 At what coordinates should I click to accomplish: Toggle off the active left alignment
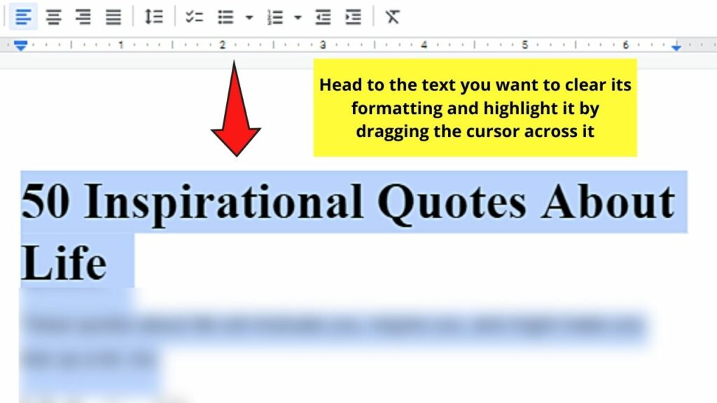tap(23, 17)
